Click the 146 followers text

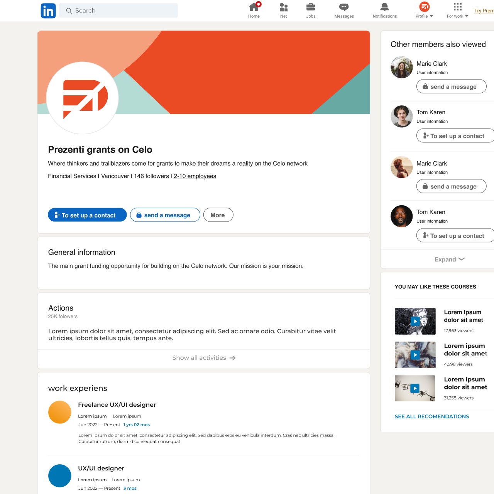tap(151, 176)
